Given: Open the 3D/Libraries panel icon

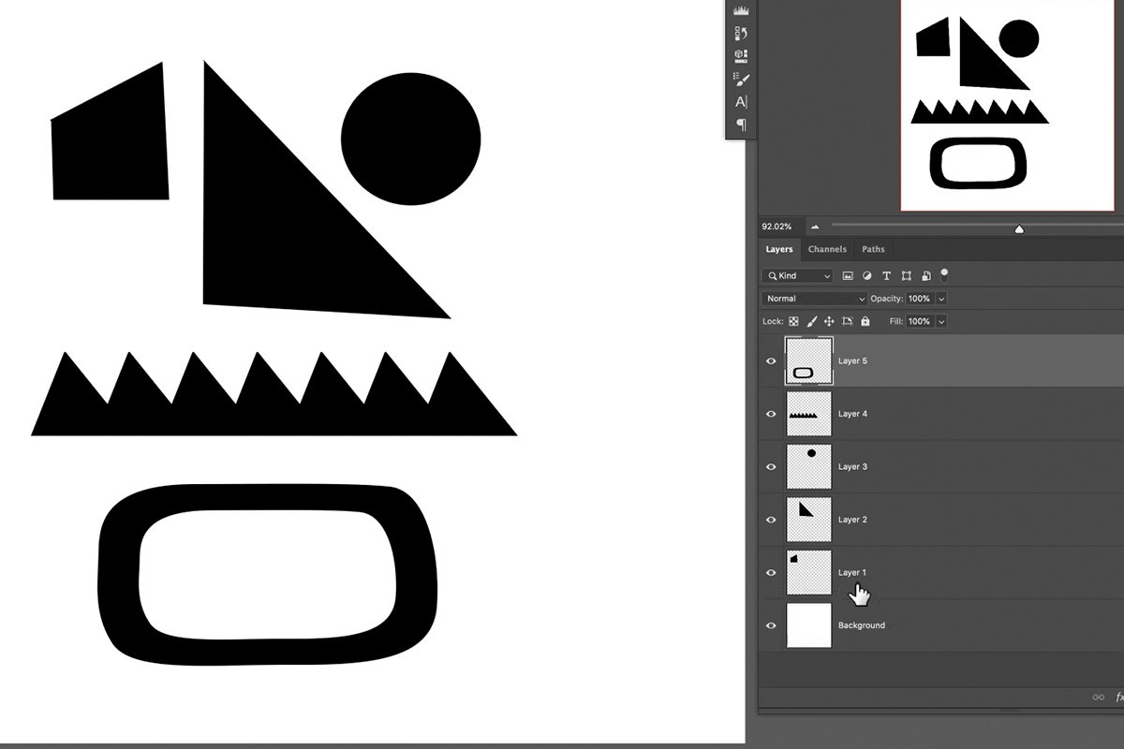Looking at the screenshot, I should click(x=741, y=56).
